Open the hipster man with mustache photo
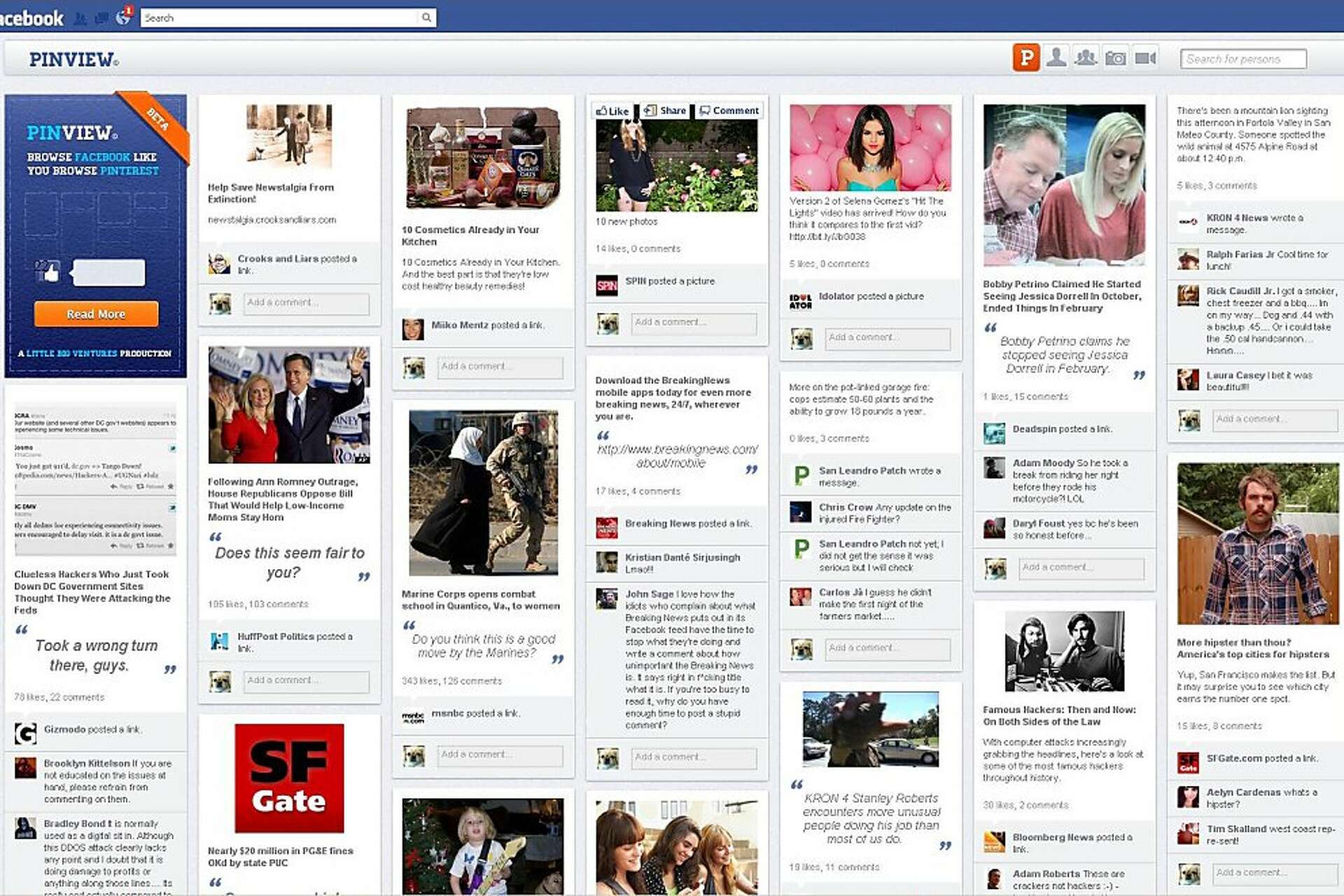Viewport: 1344px width, 896px height. (1258, 544)
